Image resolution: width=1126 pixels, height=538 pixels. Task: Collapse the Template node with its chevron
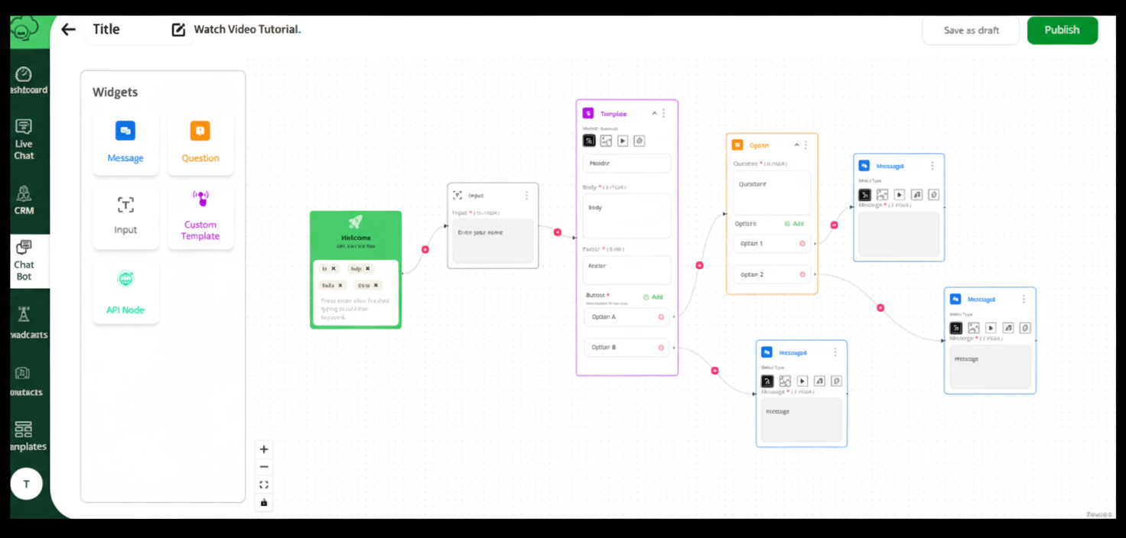pyautogui.click(x=654, y=113)
